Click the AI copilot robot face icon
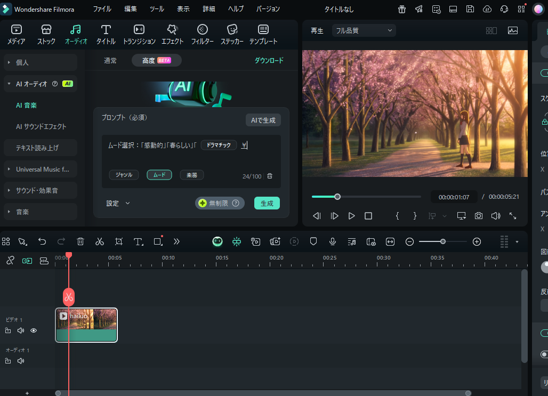548x396 pixels. pos(217,241)
